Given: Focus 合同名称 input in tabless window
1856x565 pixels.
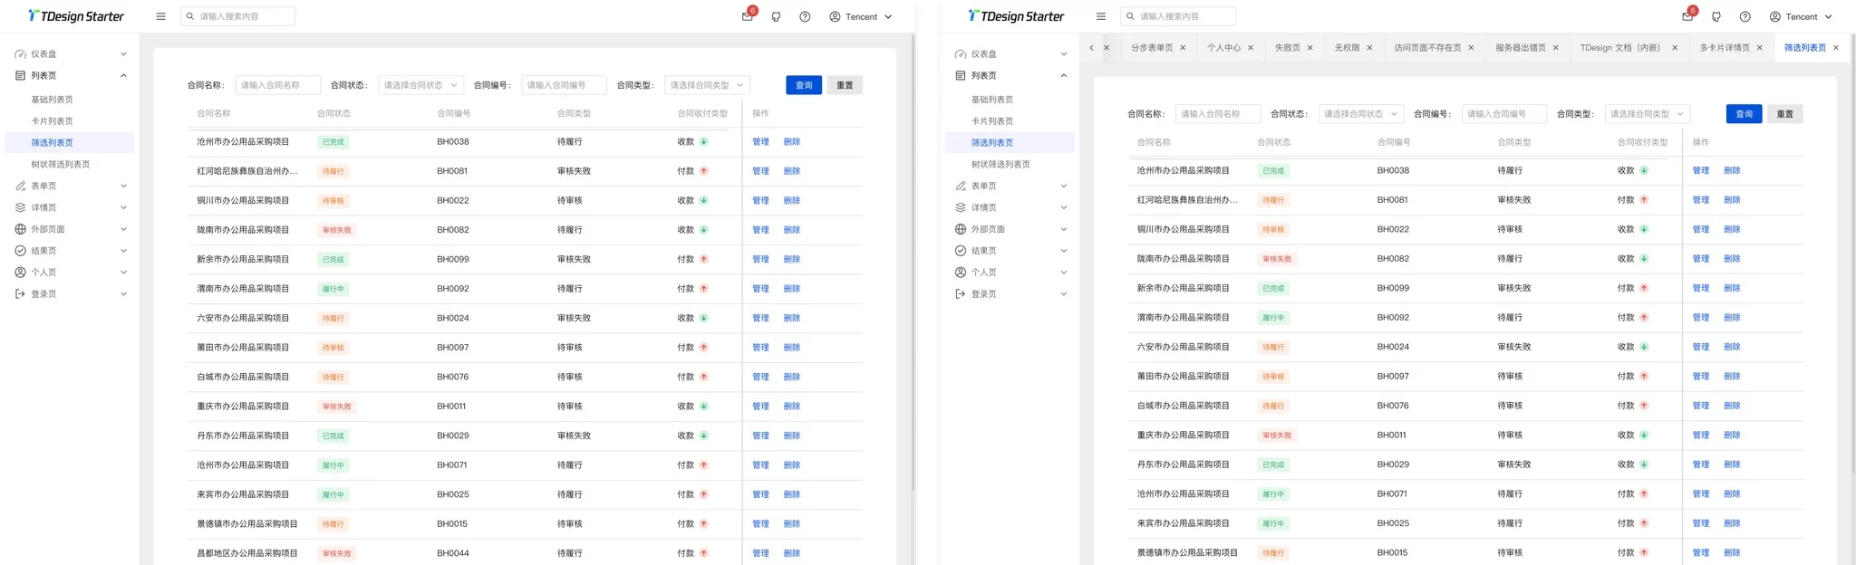Looking at the screenshot, I should point(277,85).
